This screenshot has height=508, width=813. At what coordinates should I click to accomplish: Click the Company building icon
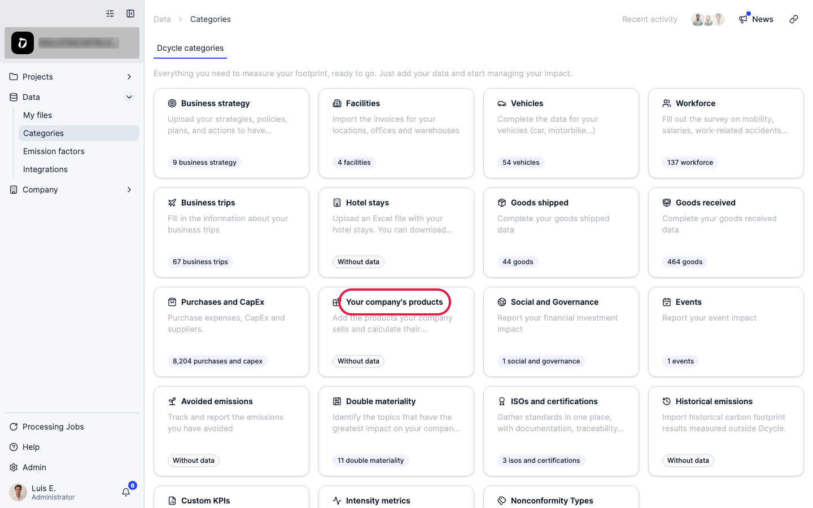click(14, 190)
